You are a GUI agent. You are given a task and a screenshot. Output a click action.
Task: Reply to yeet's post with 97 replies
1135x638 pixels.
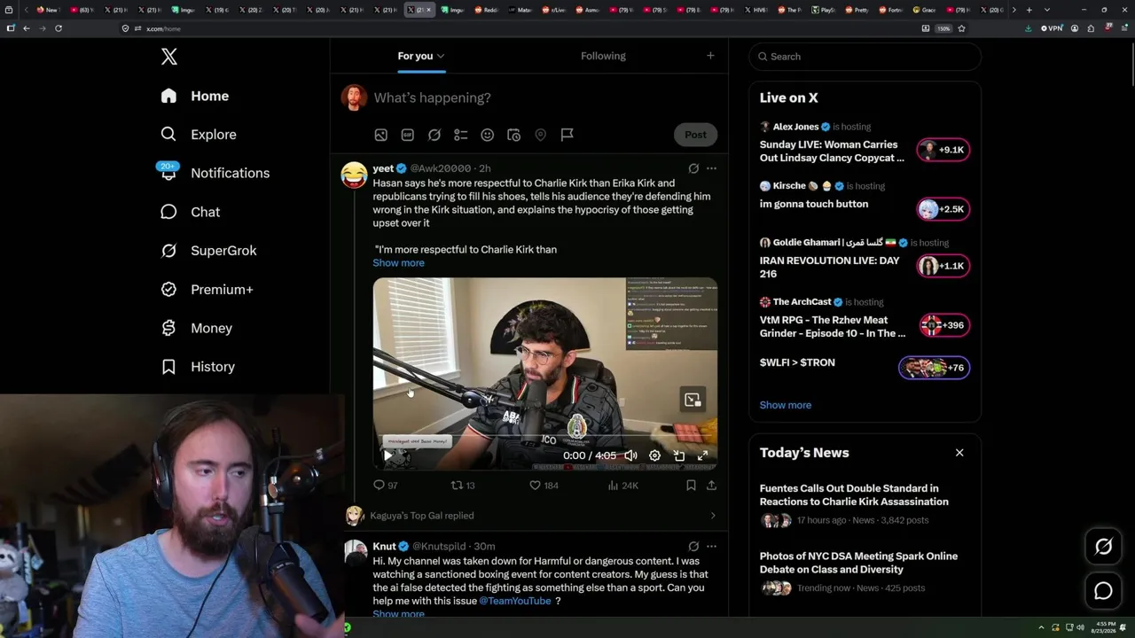pyautogui.click(x=386, y=486)
